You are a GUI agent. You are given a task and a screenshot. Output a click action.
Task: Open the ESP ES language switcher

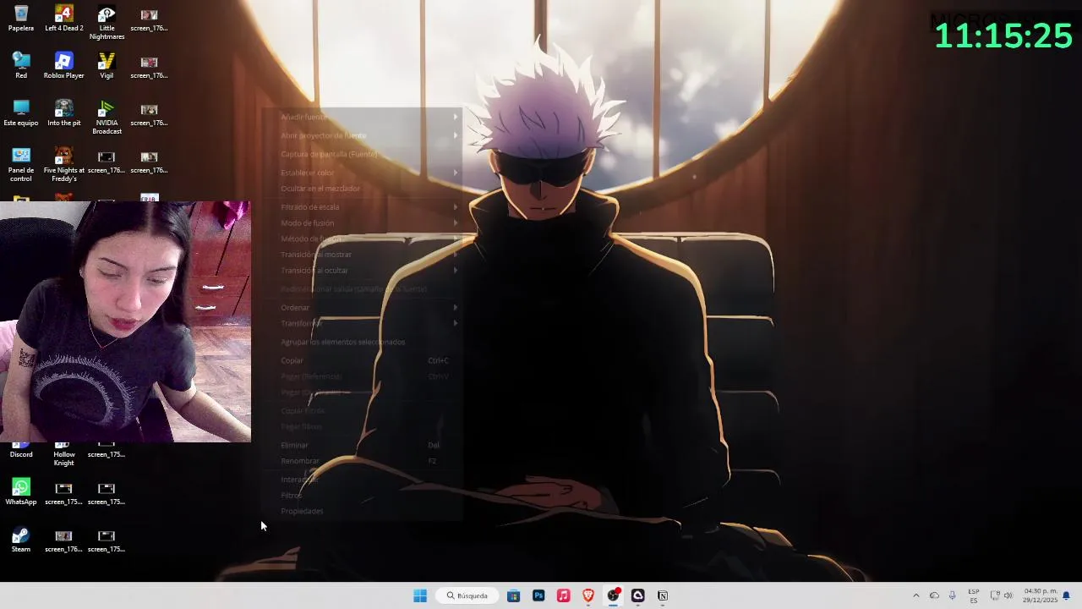pos(974,595)
